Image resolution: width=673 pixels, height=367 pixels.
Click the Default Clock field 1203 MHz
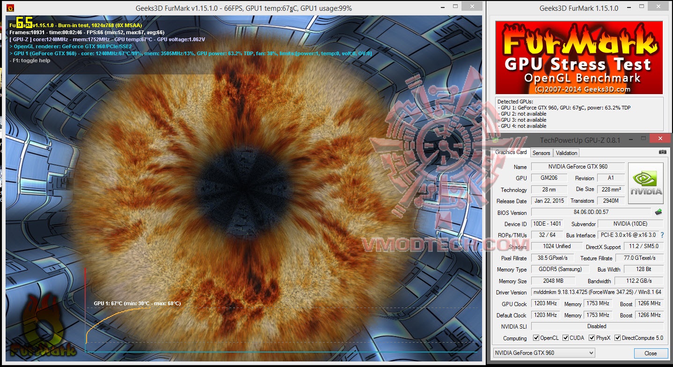pyautogui.click(x=545, y=315)
